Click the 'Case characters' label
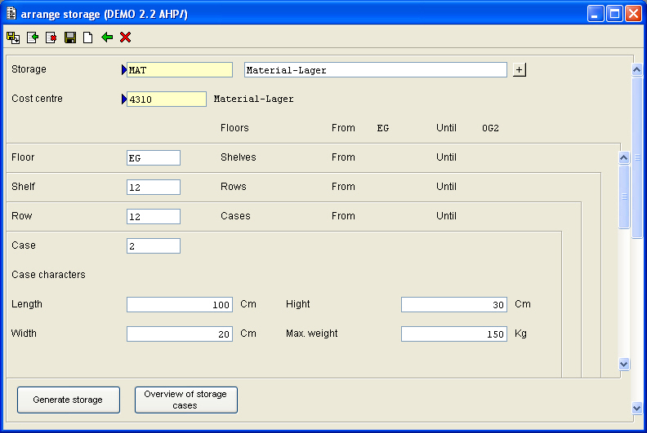 coord(48,274)
